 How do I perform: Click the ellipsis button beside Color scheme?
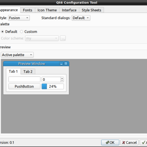(63, 38)
